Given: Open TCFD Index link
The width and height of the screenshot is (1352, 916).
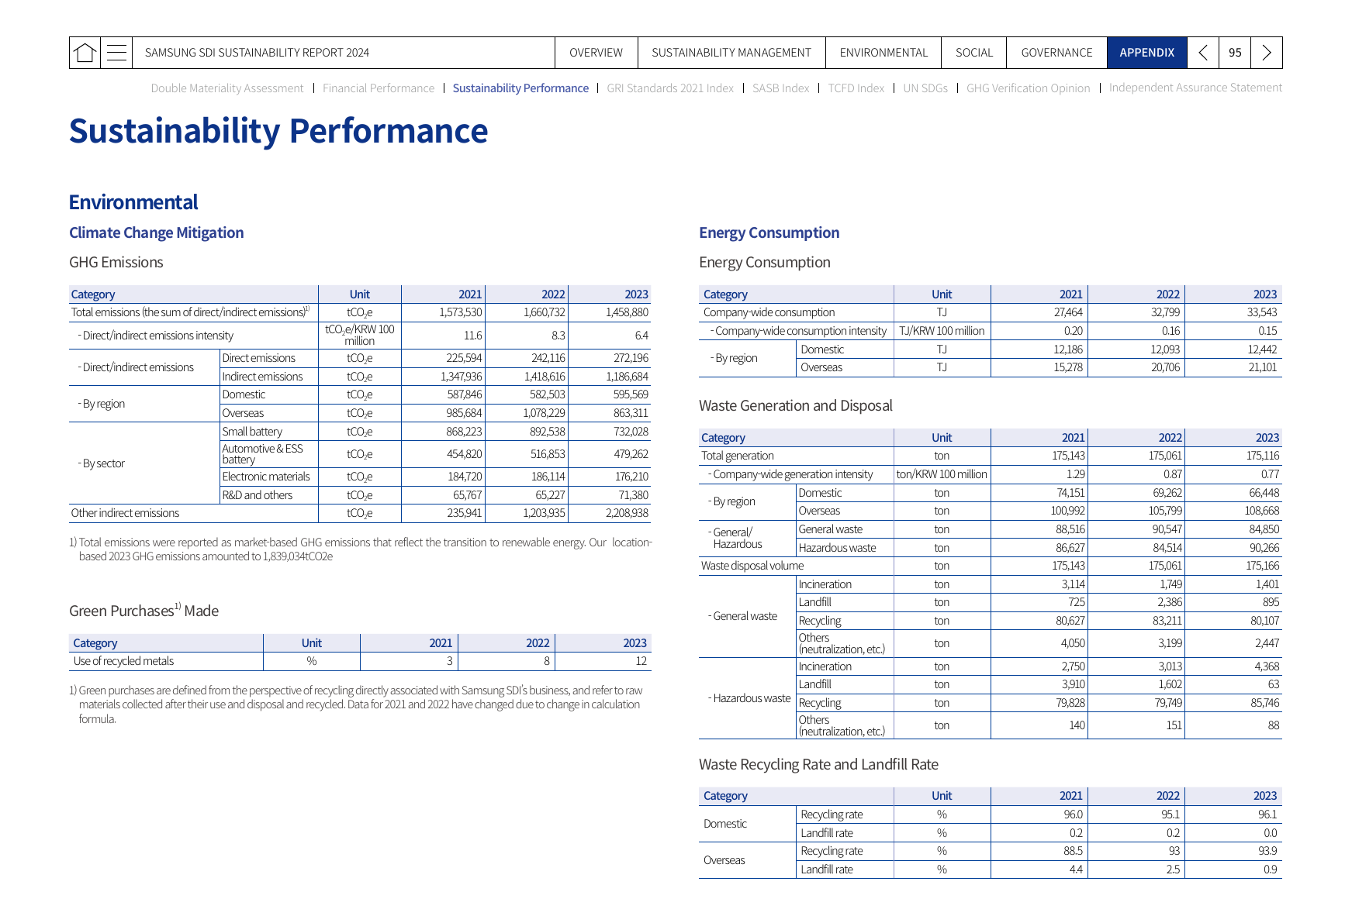Looking at the screenshot, I should pyautogui.click(x=856, y=88).
